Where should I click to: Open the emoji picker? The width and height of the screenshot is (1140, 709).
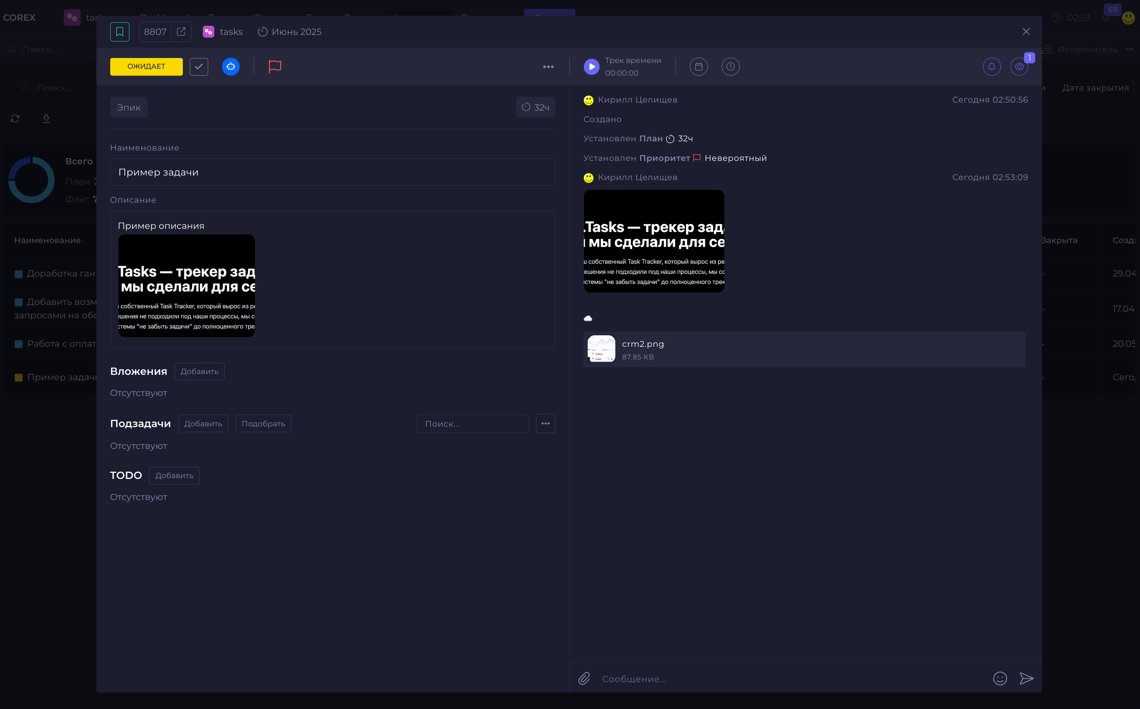[1000, 679]
